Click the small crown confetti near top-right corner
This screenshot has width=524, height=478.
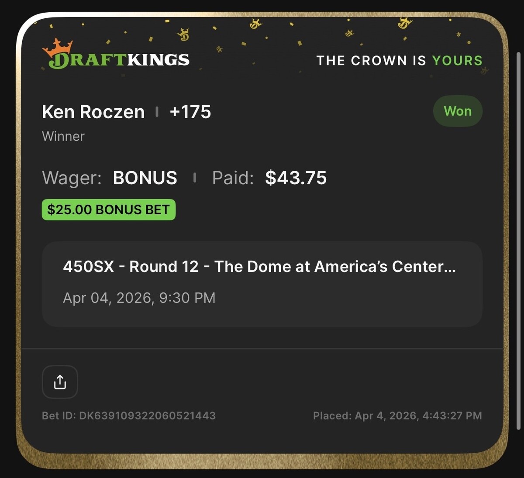click(x=458, y=34)
